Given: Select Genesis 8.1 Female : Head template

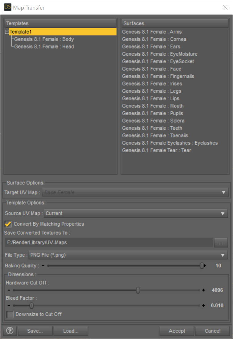Looking at the screenshot, I should (x=44, y=47).
